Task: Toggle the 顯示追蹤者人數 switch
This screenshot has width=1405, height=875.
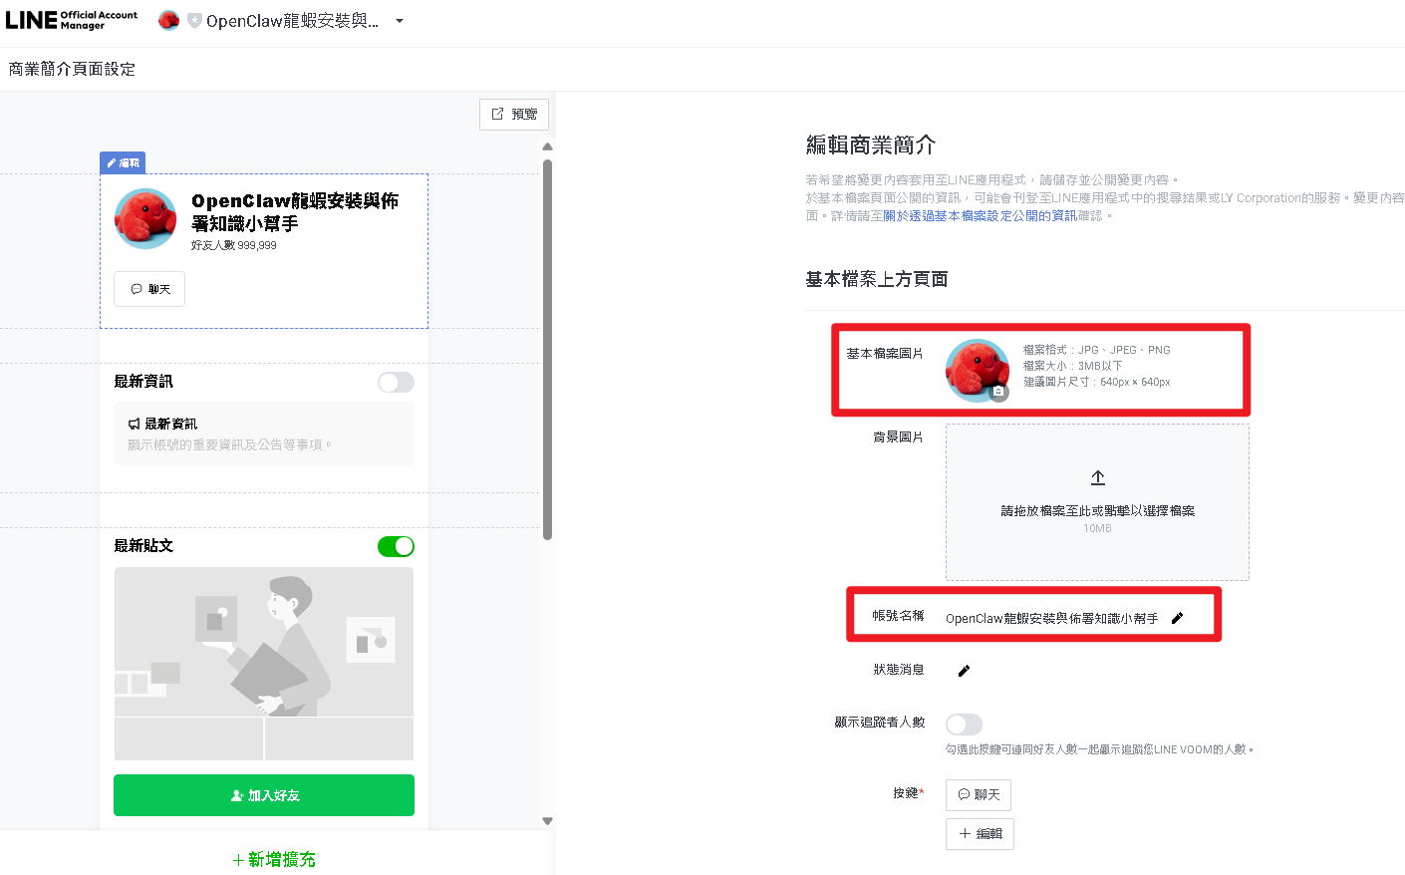Action: 964,724
